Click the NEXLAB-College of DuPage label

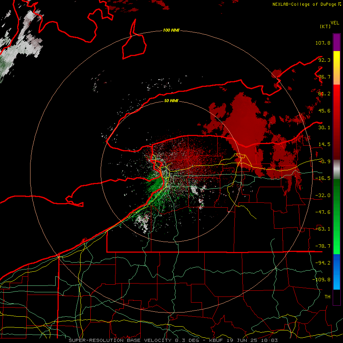point(307,4)
